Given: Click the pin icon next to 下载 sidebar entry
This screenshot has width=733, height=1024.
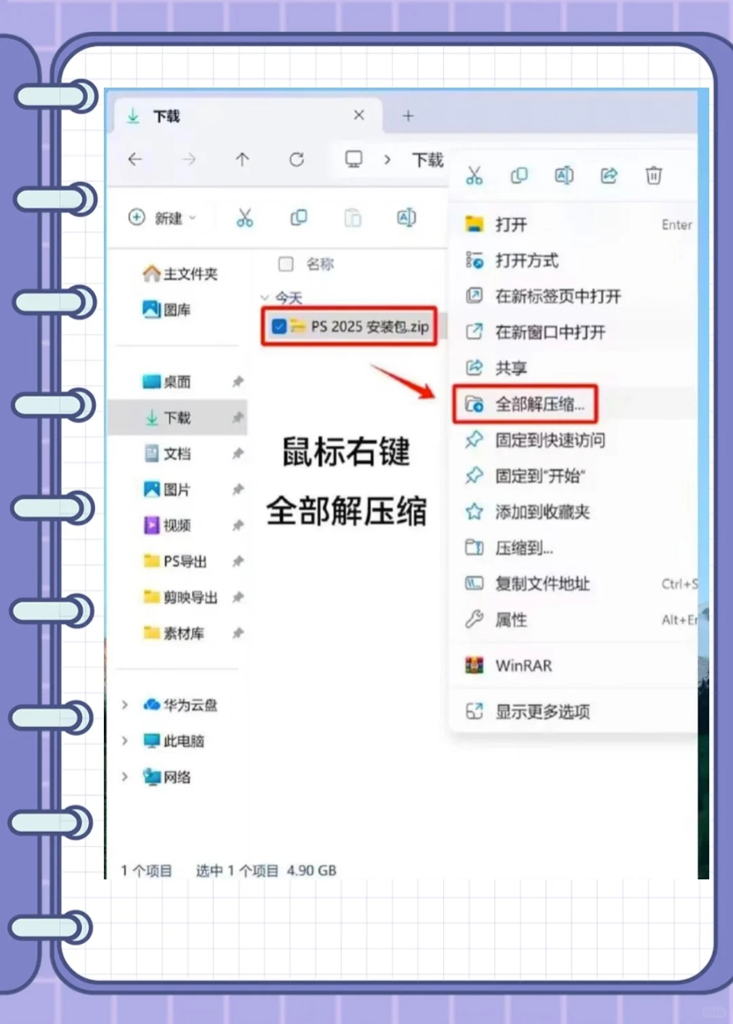Looking at the screenshot, I should 238,418.
